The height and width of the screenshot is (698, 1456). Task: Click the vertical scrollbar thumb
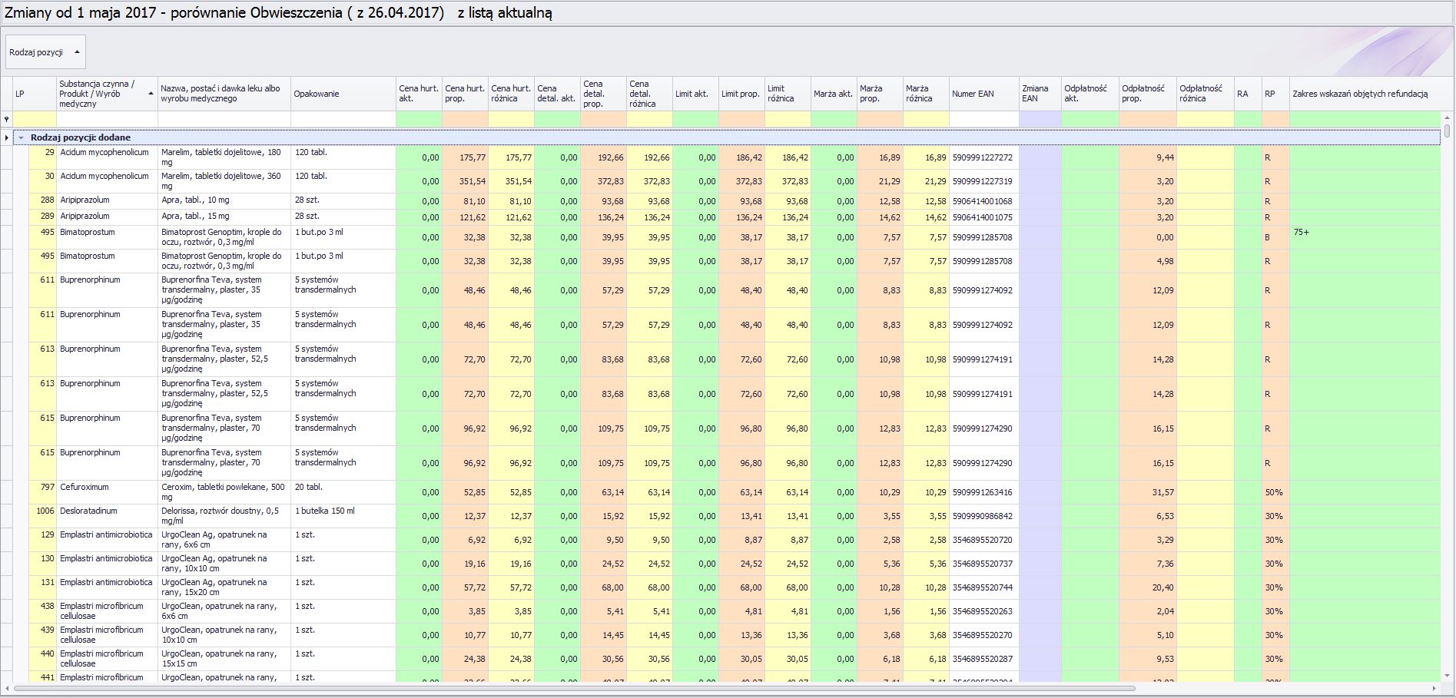[x=1448, y=131]
